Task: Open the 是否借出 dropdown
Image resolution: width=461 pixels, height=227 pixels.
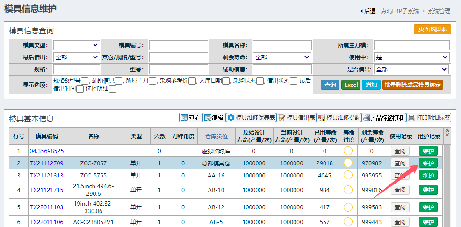Action: [411, 70]
